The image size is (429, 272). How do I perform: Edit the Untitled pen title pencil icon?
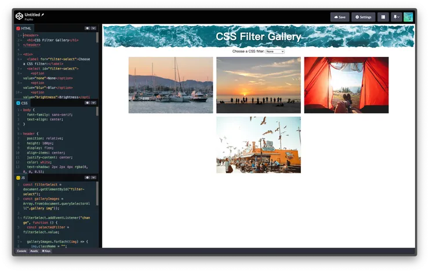coord(43,14)
